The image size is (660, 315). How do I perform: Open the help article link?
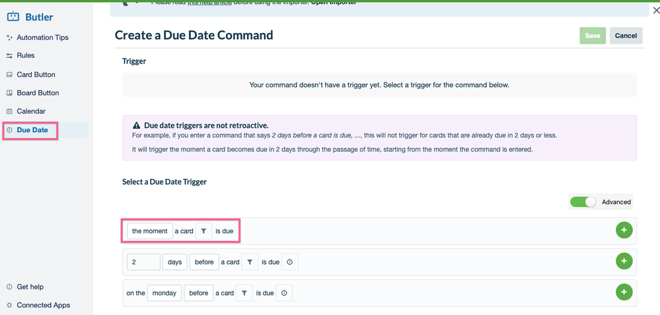tap(209, 3)
